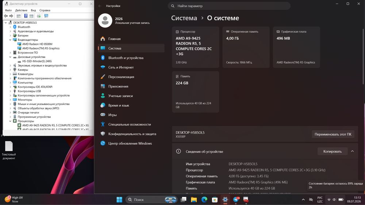Expand the Батареи node
This screenshot has width=365, height=205.
(10, 36)
